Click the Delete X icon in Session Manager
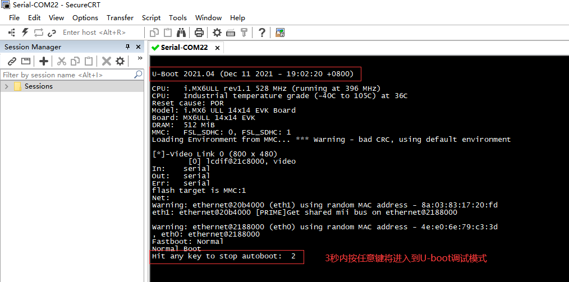569x282 pixels. pyautogui.click(x=106, y=61)
